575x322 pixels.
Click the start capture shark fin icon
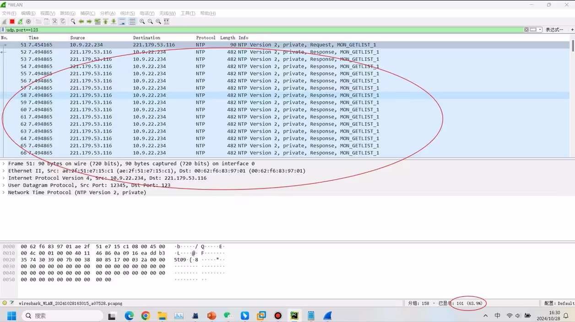[x=4, y=21]
